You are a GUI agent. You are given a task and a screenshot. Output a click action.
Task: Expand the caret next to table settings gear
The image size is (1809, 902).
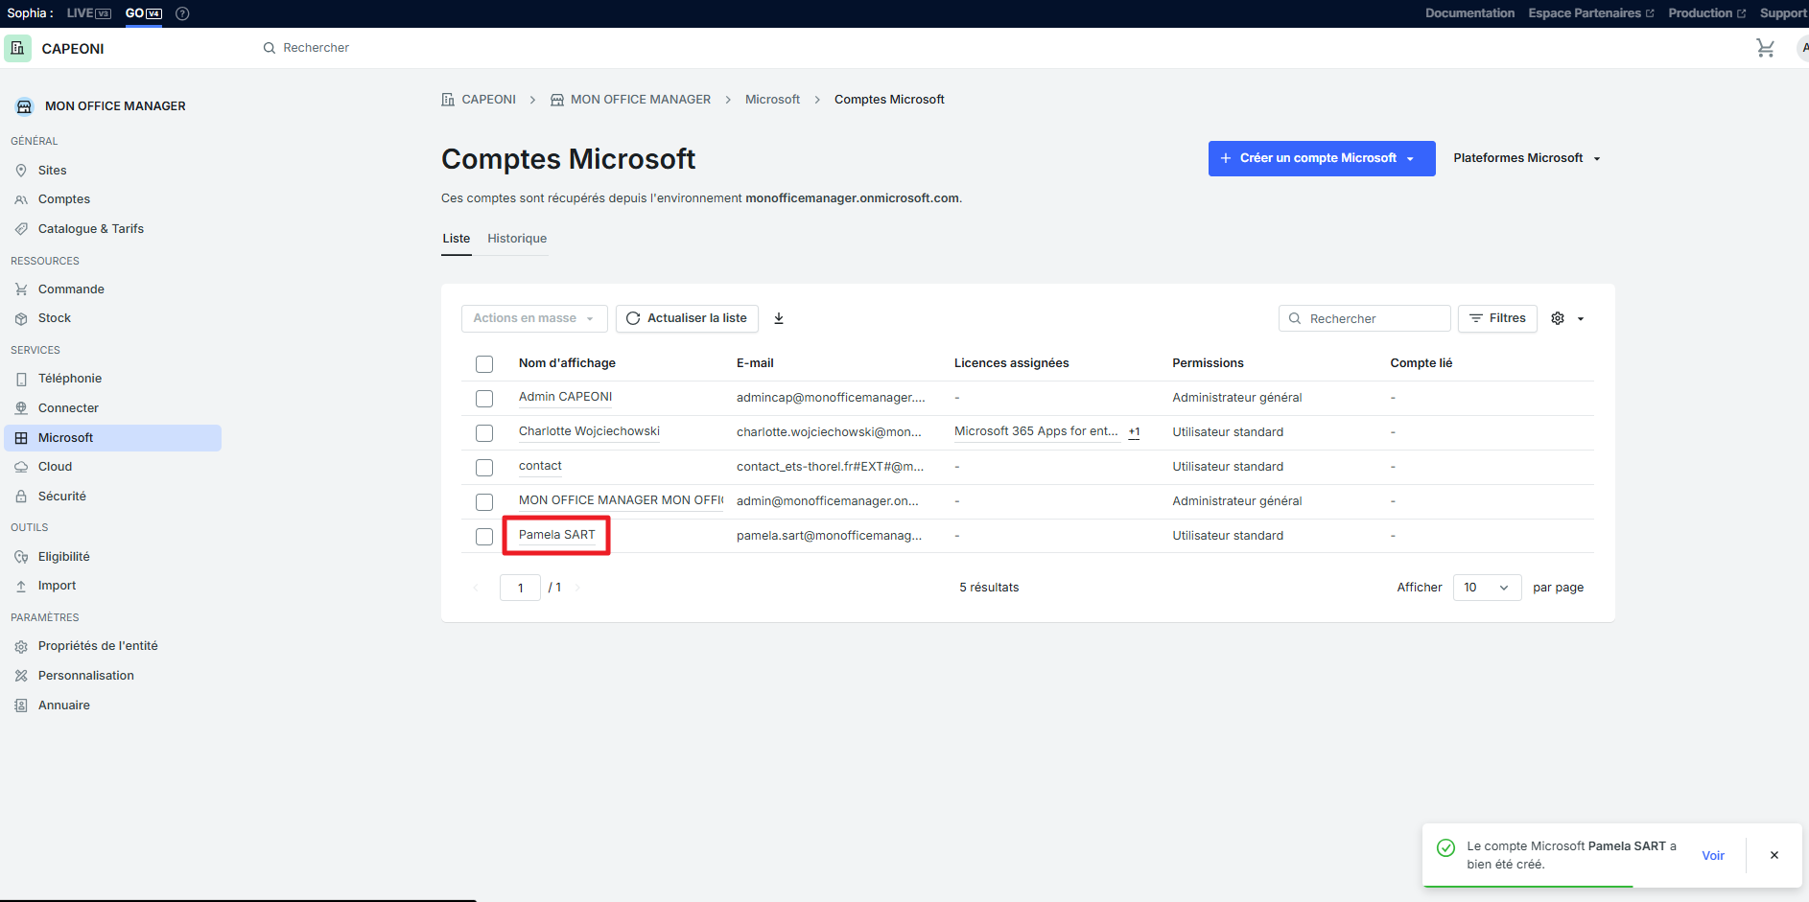click(1581, 319)
